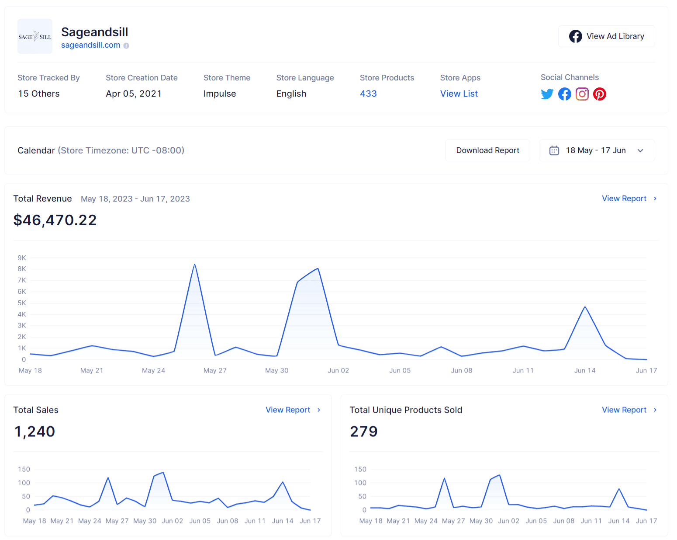This screenshot has width=677, height=540.
Task: Open the Pinterest social channel icon
Action: [x=599, y=94]
